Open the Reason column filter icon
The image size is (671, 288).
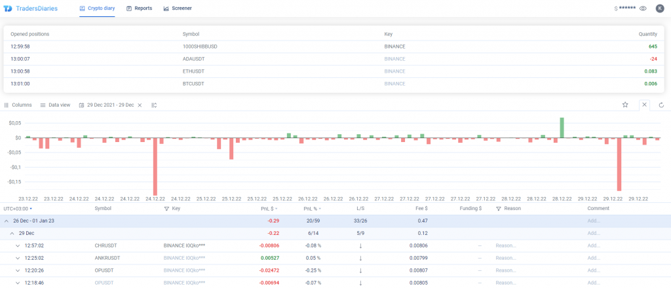click(x=498, y=209)
